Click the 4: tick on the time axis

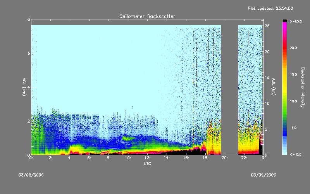[70, 158]
